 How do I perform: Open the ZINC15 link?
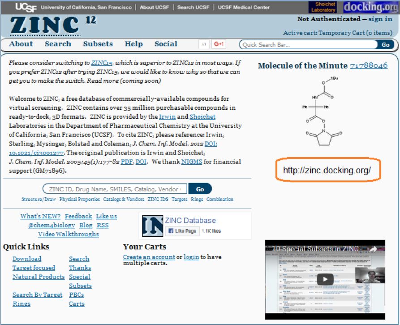102,63
